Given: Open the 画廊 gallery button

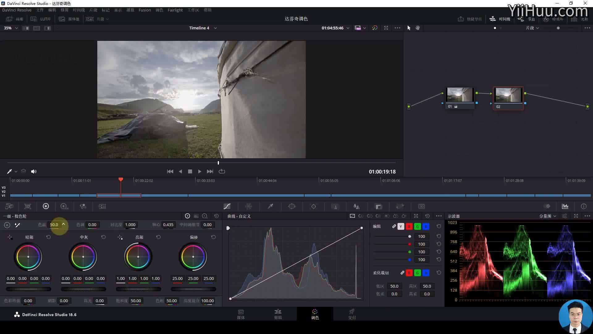Looking at the screenshot, I should 15,19.
